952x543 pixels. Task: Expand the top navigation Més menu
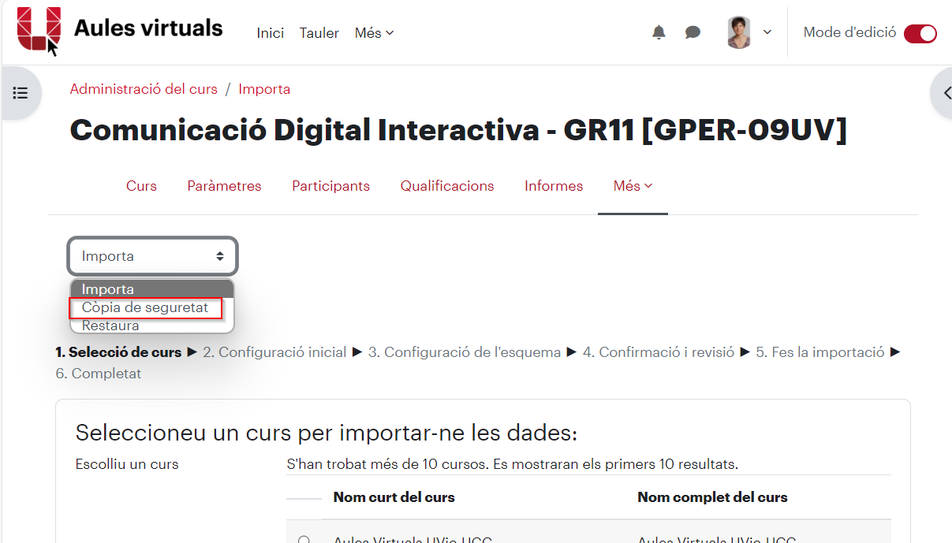tap(374, 33)
